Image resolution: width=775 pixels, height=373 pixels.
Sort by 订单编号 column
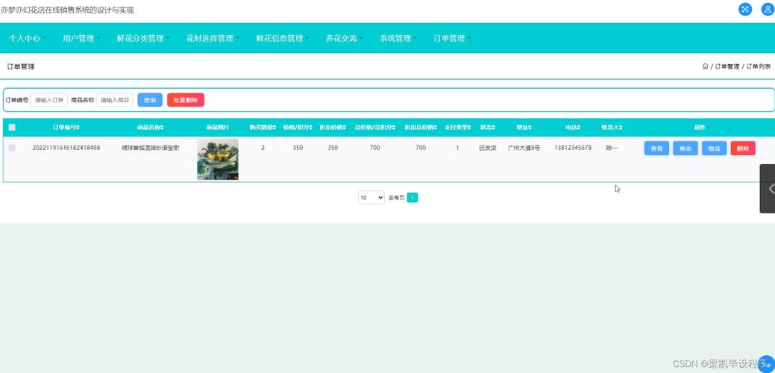point(66,128)
